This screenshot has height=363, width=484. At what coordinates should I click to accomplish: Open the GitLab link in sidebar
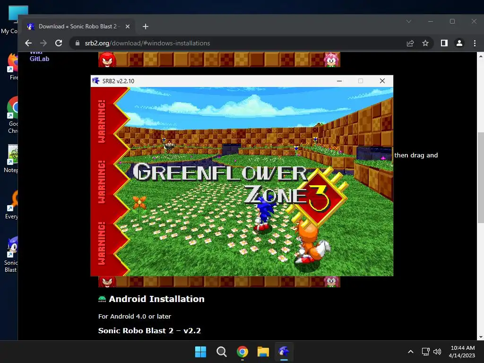(x=39, y=59)
